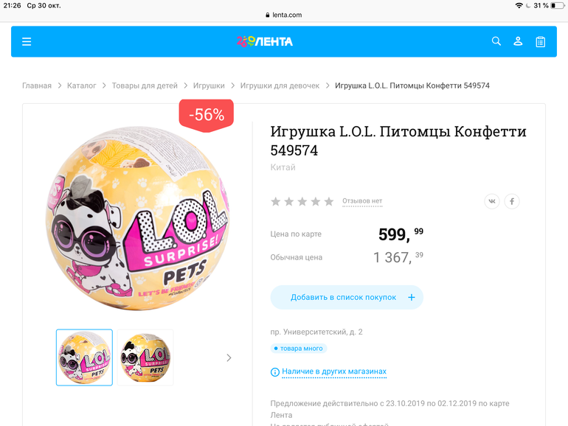Viewport: 568px width, 426px height.
Task: Select the first product thumbnail
Action: point(84,357)
